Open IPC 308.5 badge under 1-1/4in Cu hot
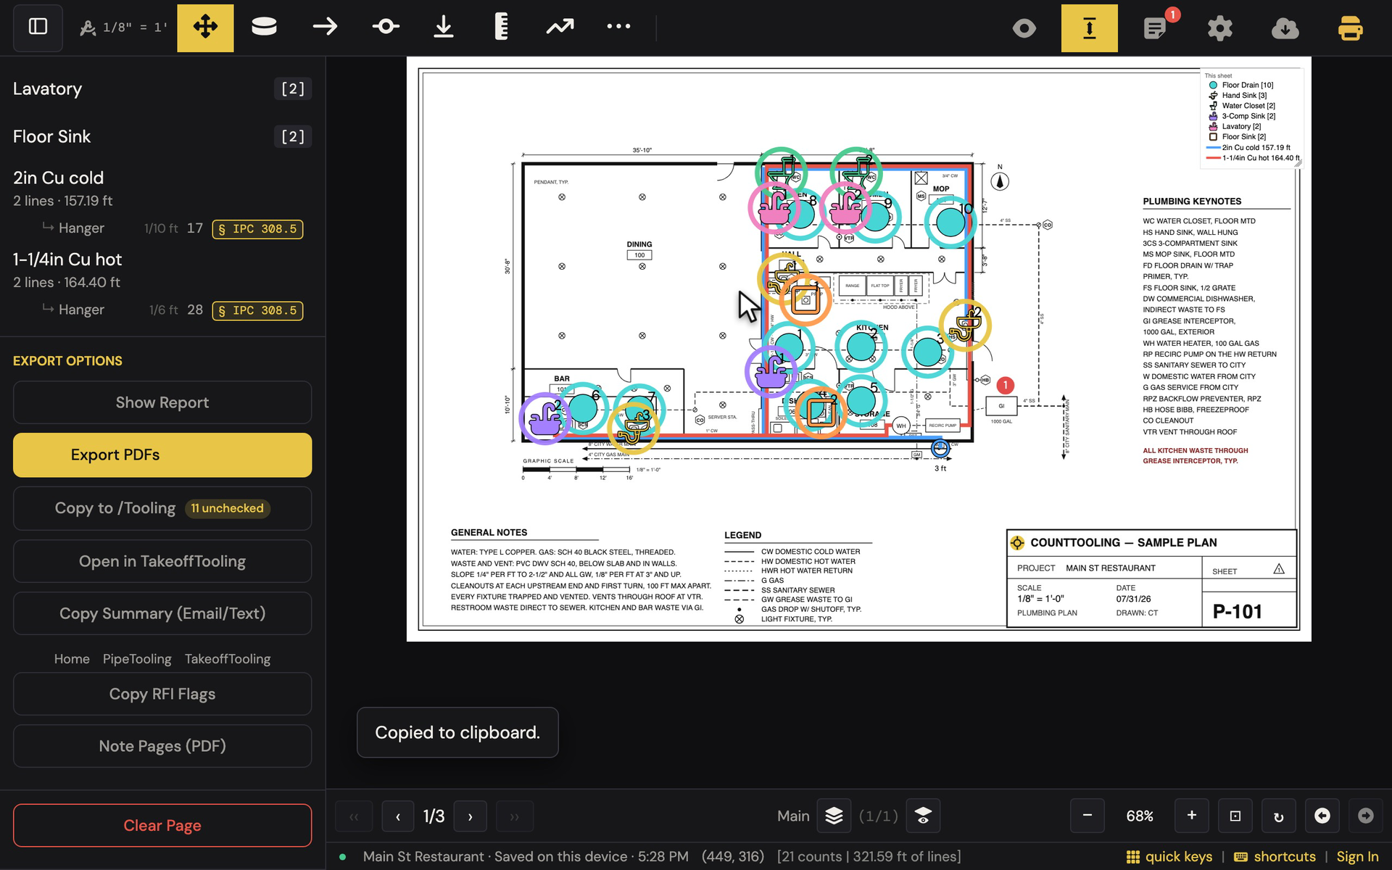 [257, 310]
